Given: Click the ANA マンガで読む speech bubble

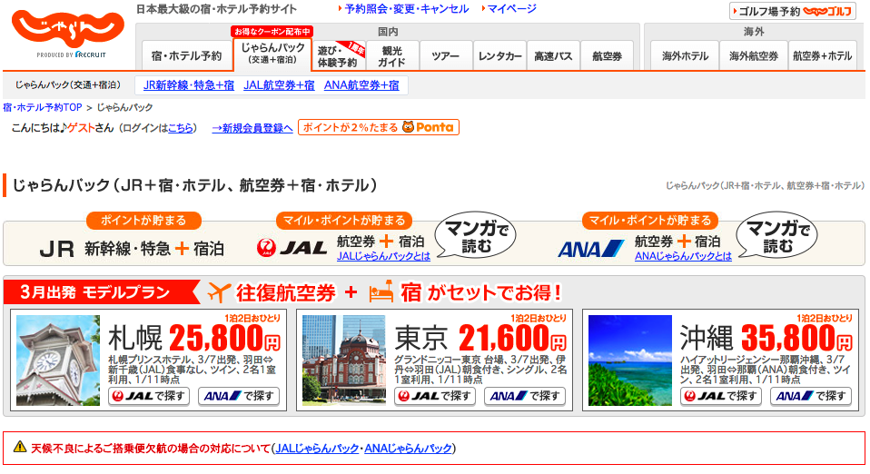Looking at the screenshot, I should coord(776,235).
